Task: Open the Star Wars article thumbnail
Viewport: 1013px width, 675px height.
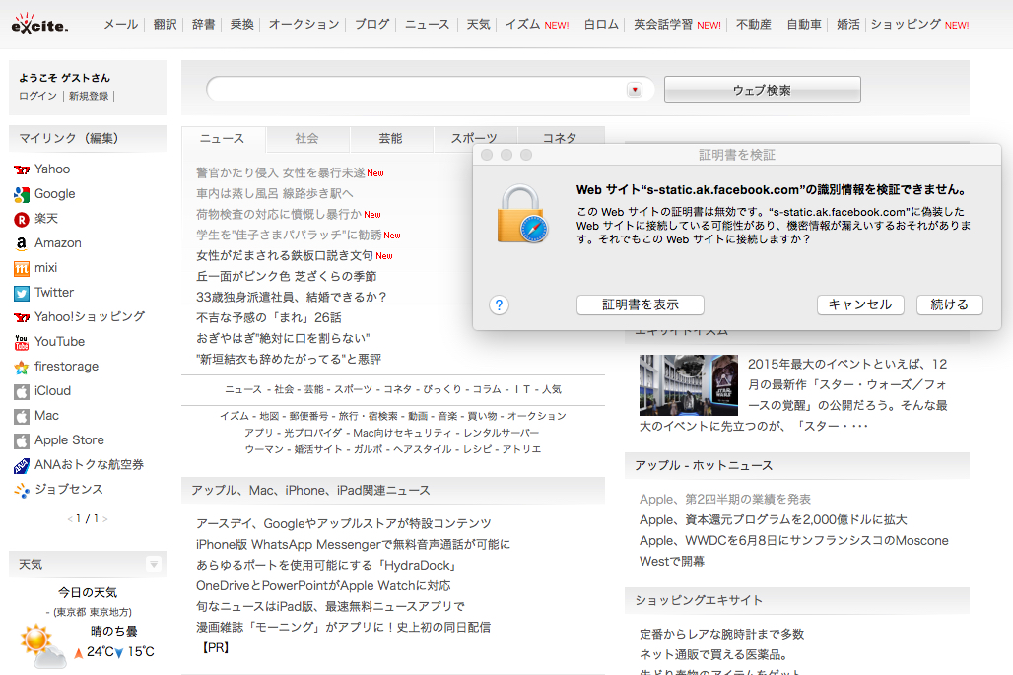Action: (x=688, y=384)
